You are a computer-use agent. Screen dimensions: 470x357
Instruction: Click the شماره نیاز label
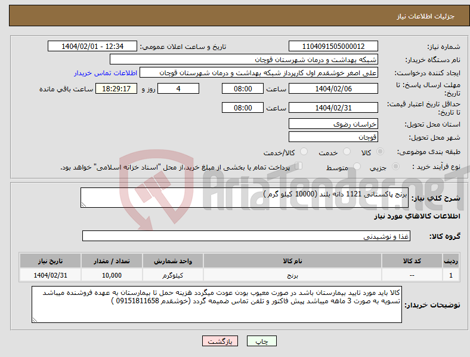coord(444,47)
